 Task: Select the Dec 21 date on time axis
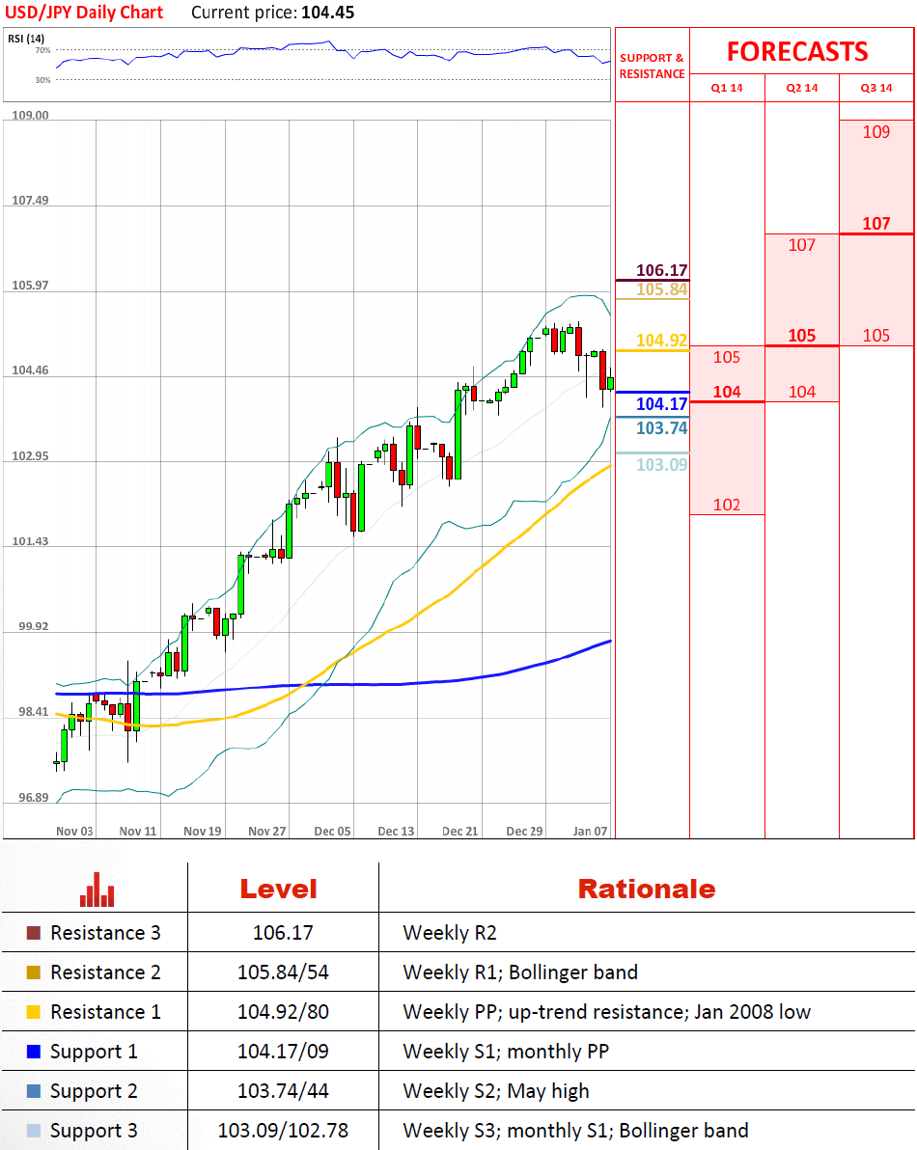coord(459,831)
